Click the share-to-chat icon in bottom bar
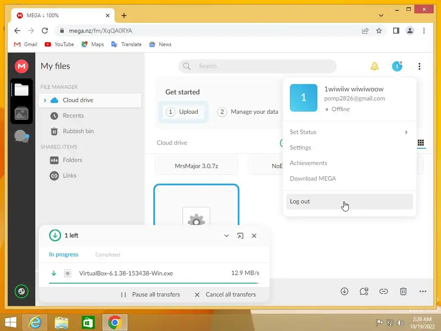Screen dimensions: 441x331 pyautogui.click(x=364, y=291)
